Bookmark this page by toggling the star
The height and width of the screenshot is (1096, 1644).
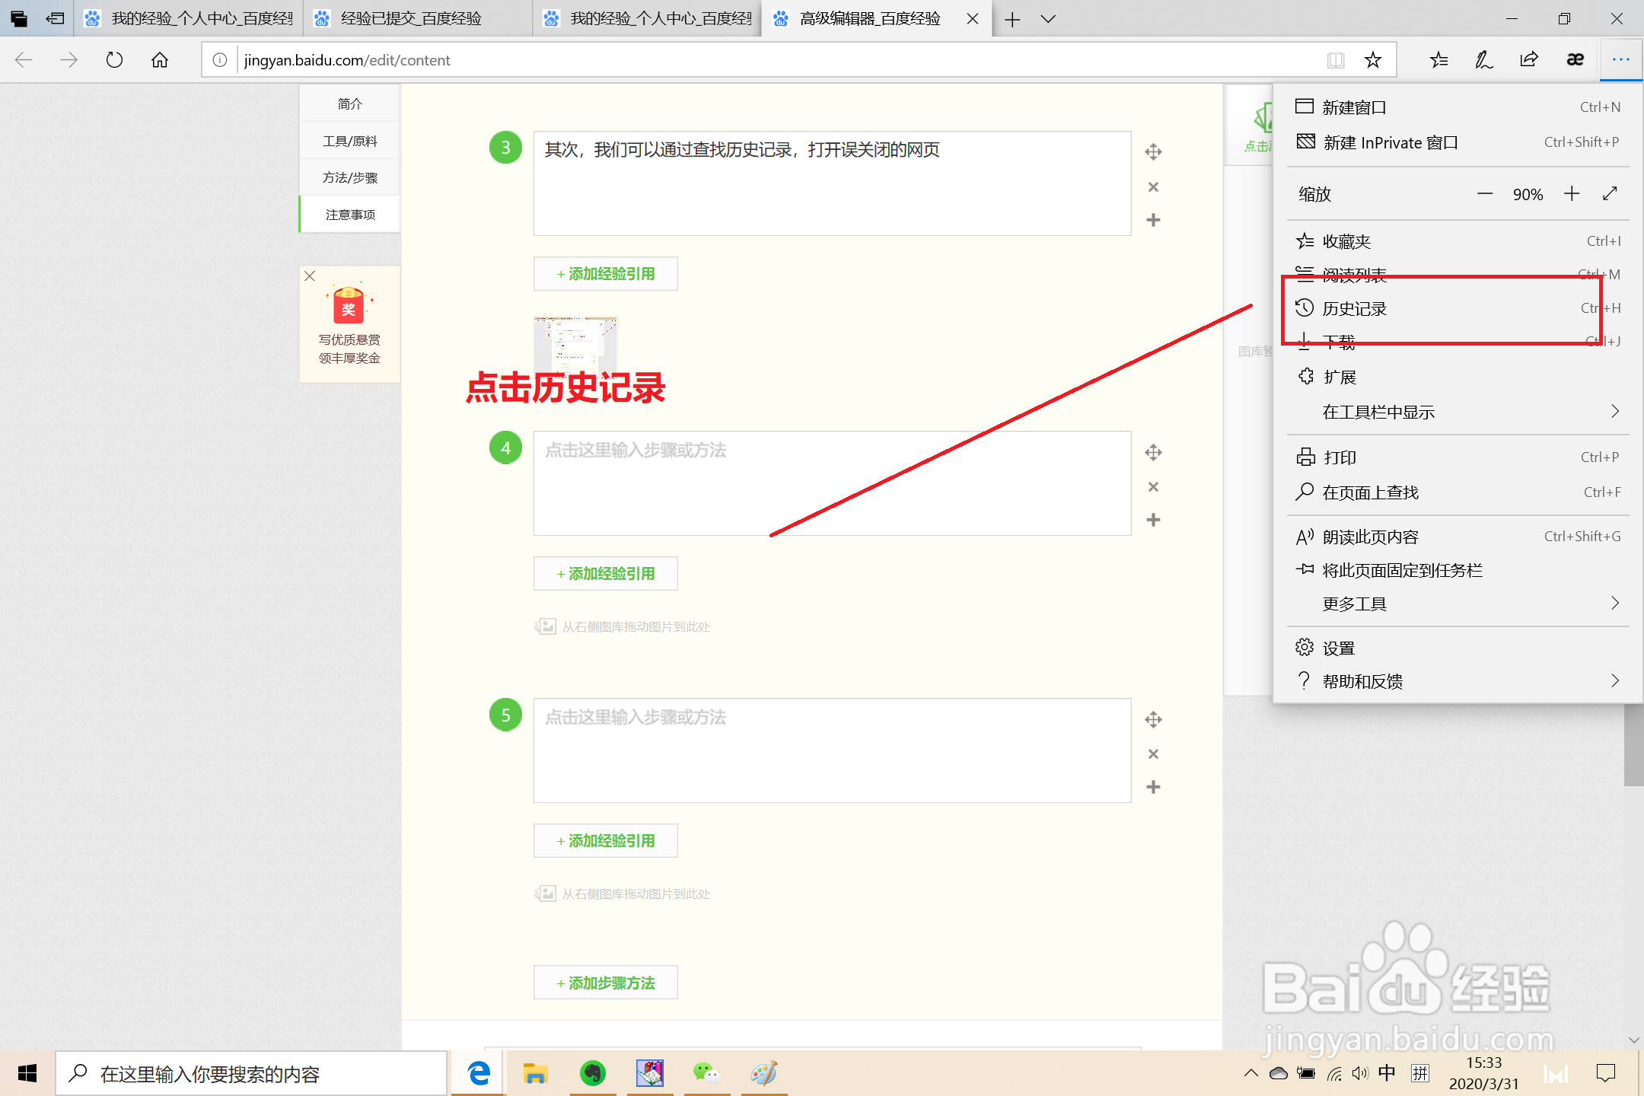coord(1372,59)
